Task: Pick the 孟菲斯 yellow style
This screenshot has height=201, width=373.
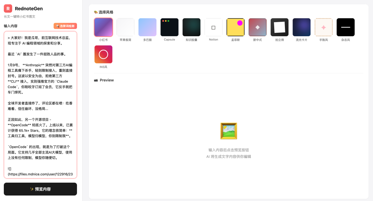Action: [236, 27]
